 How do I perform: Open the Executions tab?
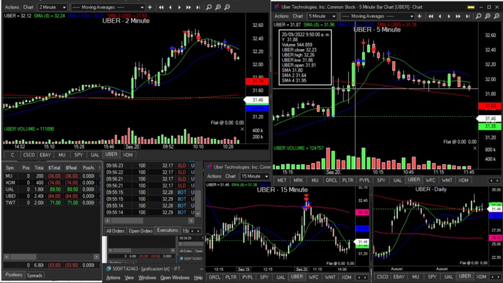coord(167,231)
